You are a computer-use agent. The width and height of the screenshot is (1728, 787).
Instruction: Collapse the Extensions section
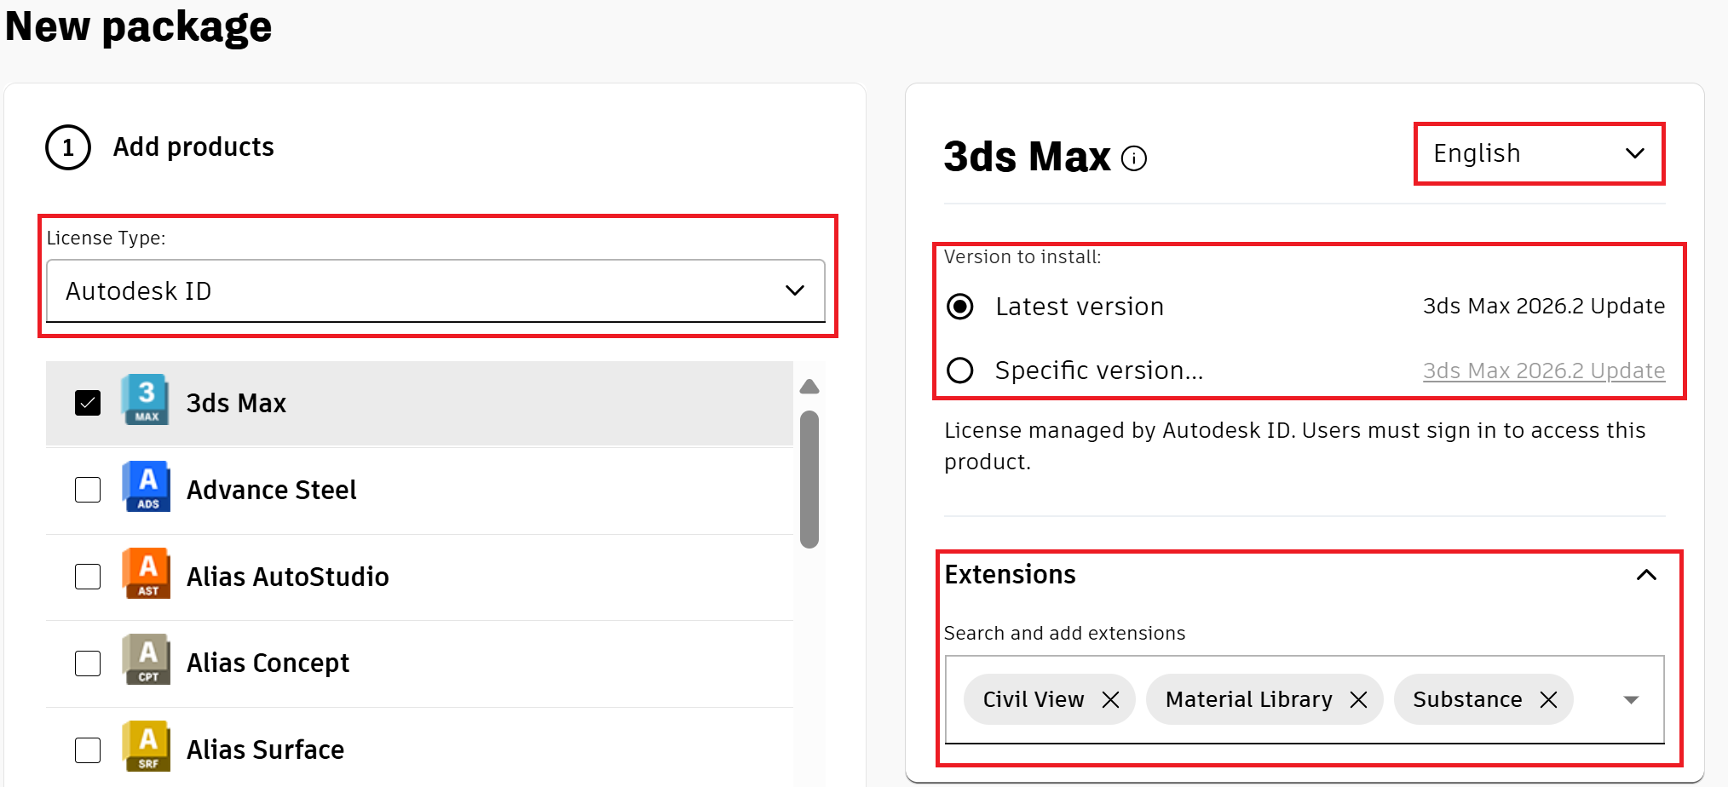coord(1646,575)
